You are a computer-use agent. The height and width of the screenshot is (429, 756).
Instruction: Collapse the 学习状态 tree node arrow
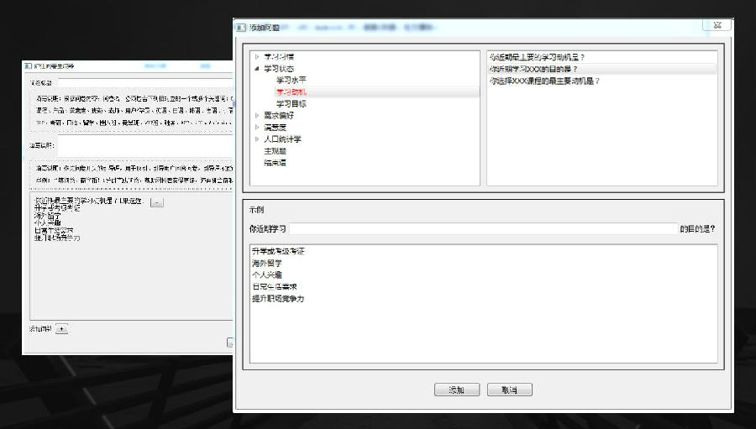(257, 68)
